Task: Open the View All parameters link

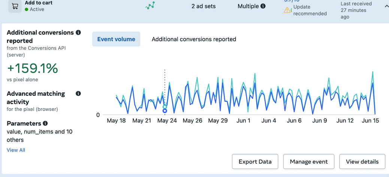Action: [x=16, y=150]
